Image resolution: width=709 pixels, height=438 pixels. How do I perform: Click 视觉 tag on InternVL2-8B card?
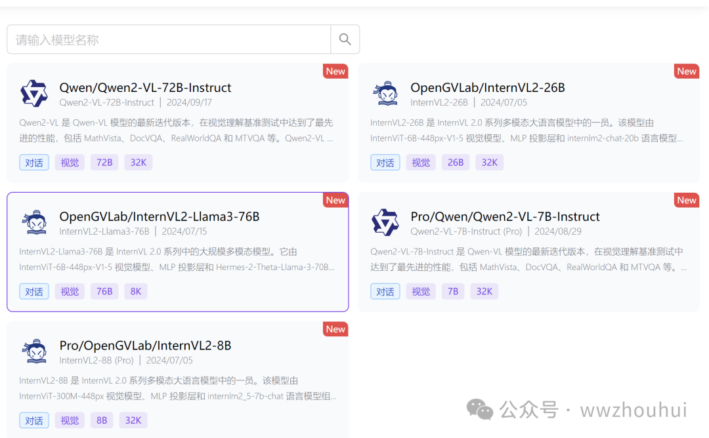(x=70, y=421)
